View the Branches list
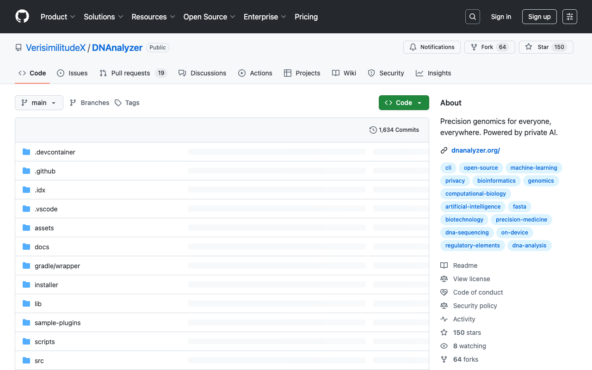The image size is (592, 370). [x=89, y=103]
